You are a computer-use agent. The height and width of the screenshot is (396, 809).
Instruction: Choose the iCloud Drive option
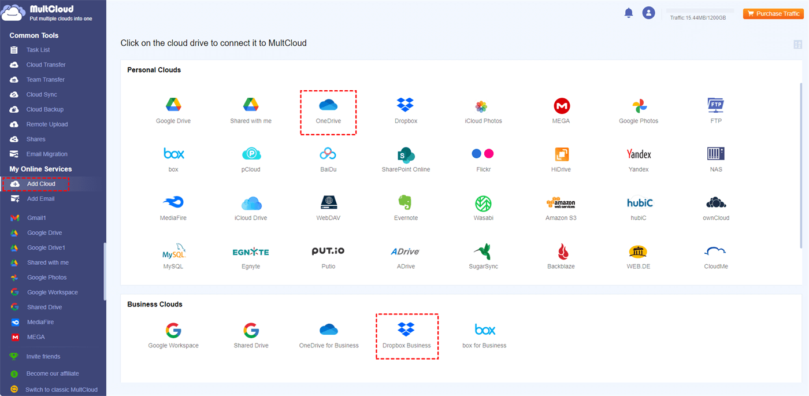pyautogui.click(x=251, y=208)
